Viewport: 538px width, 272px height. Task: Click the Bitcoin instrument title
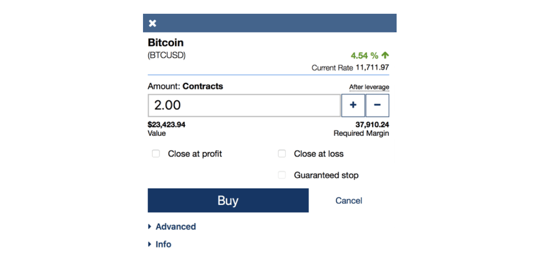point(166,42)
